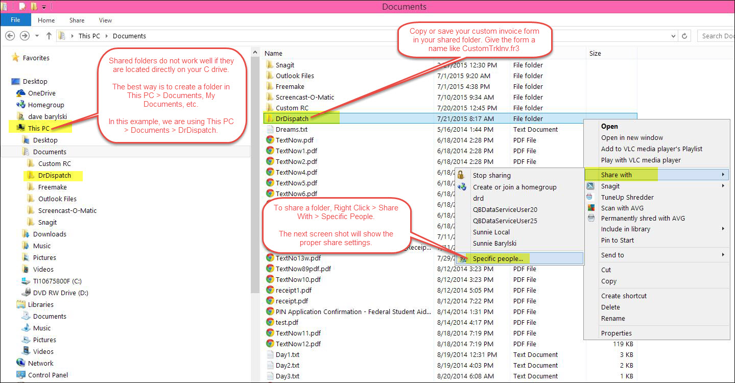
Task: Go up one folder level arrow
Action: [x=49, y=36]
